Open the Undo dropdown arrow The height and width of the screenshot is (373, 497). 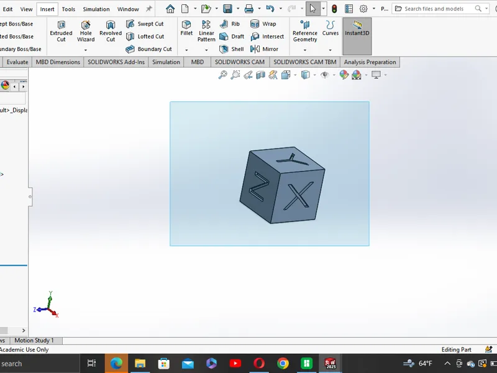[x=281, y=9]
